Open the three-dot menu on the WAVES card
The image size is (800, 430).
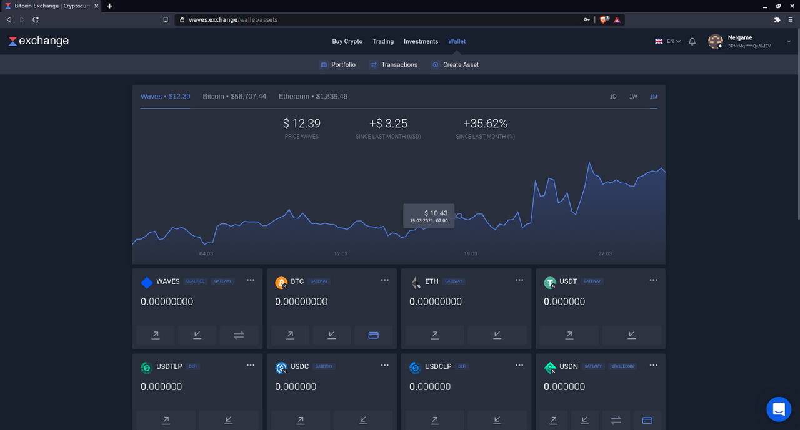tap(251, 280)
